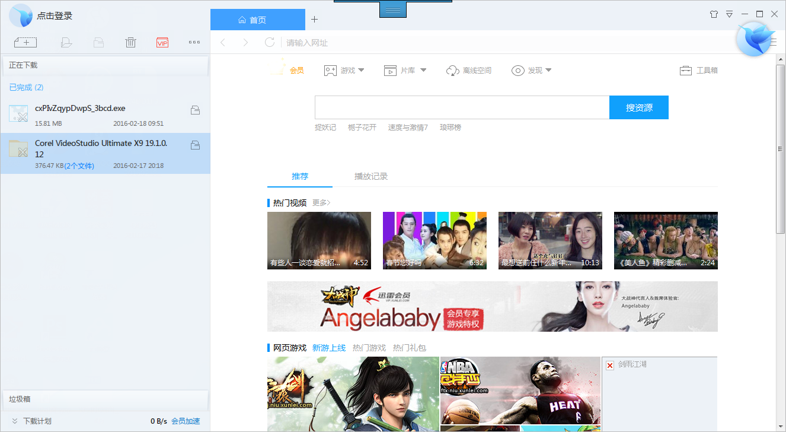The width and height of the screenshot is (786, 432).
Task: Open the 《美人鱼》 video thumbnail
Action: 666,240
